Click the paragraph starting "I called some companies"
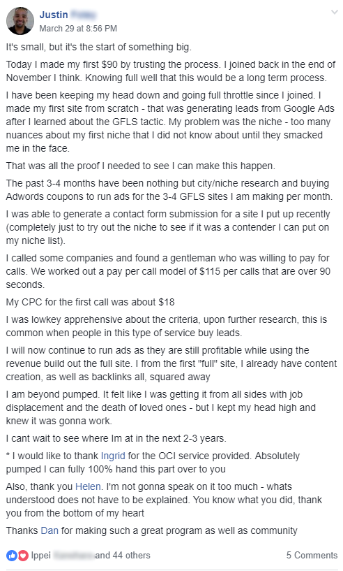343x571 pixels. pos(168,271)
